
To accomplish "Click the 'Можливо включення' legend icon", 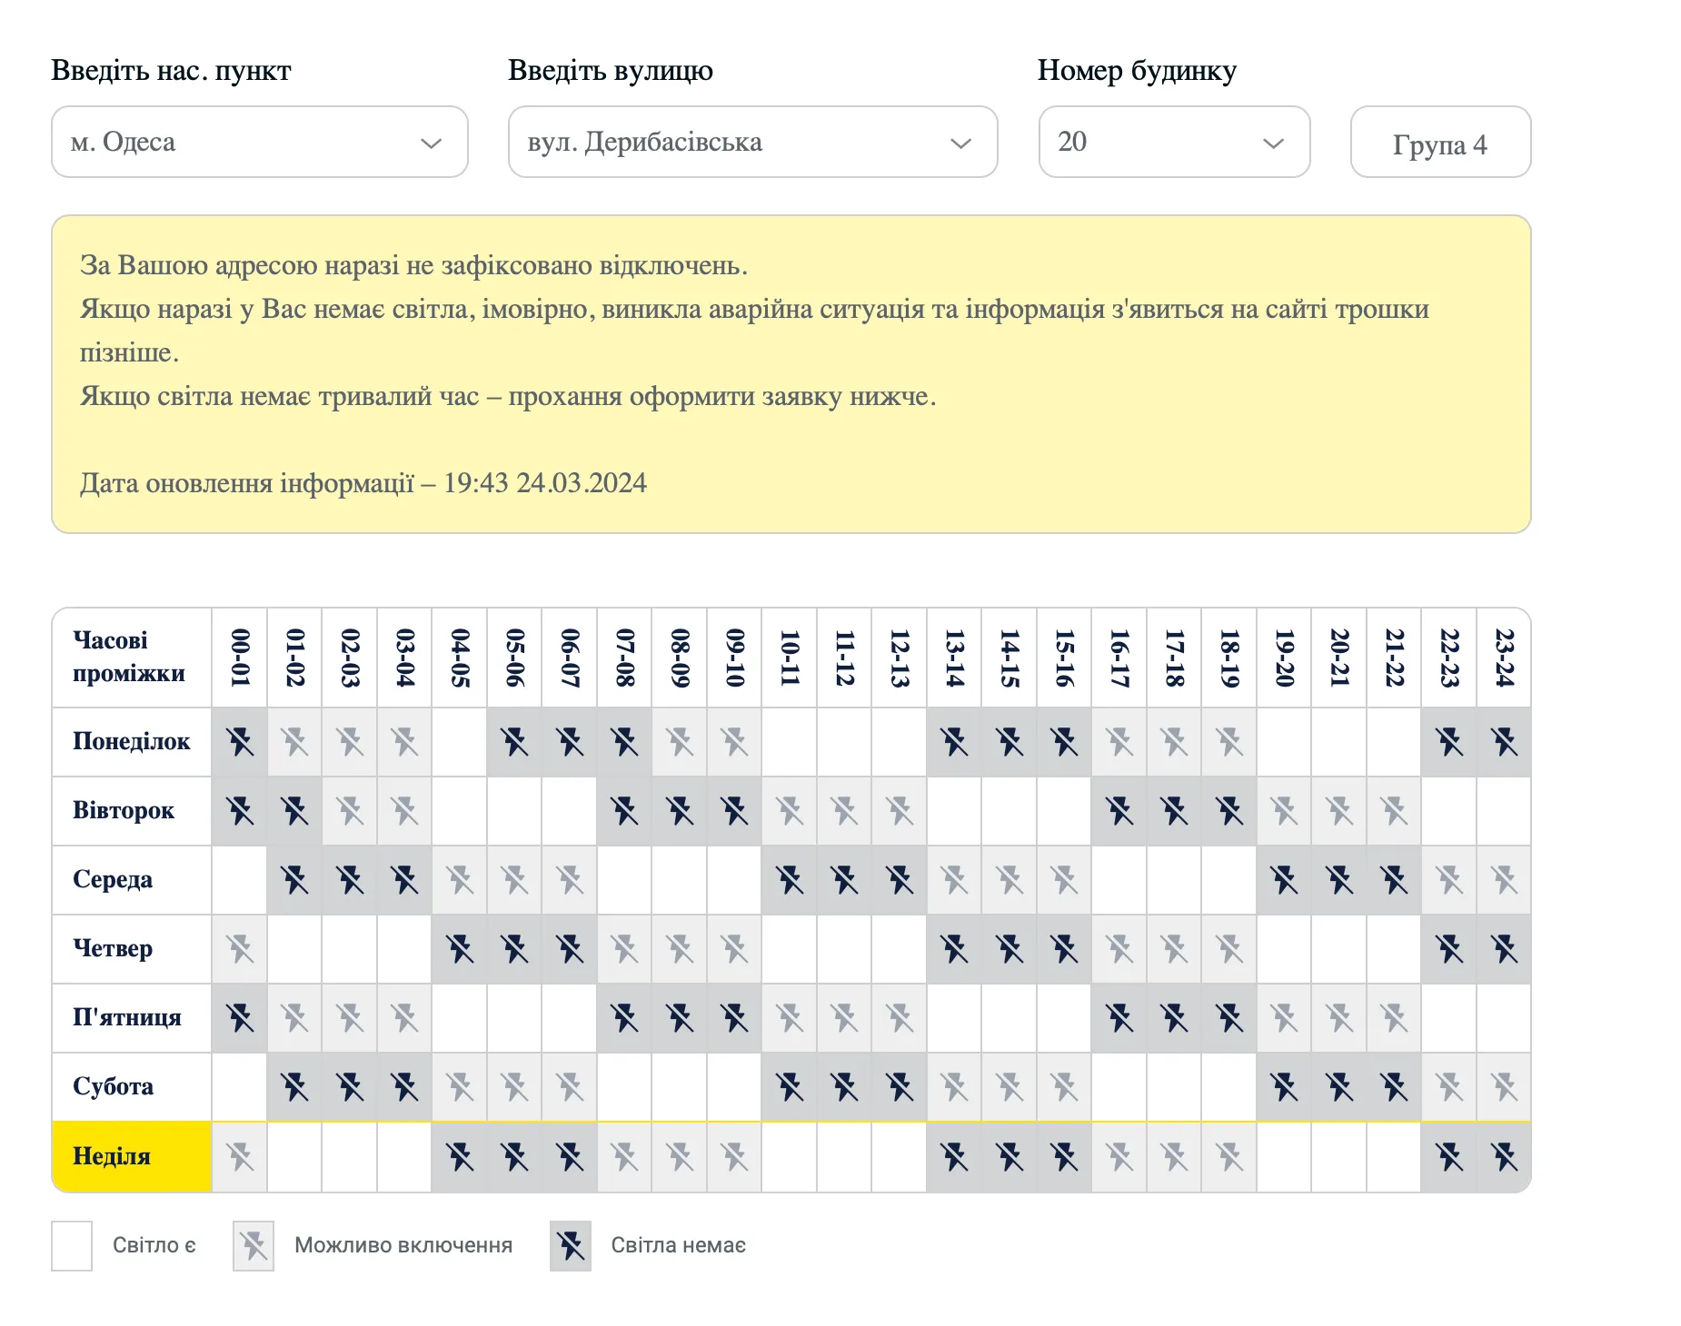I will [x=254, y=1246].
